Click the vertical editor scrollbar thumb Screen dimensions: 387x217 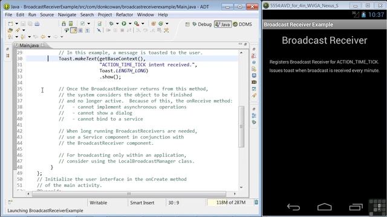241,127
